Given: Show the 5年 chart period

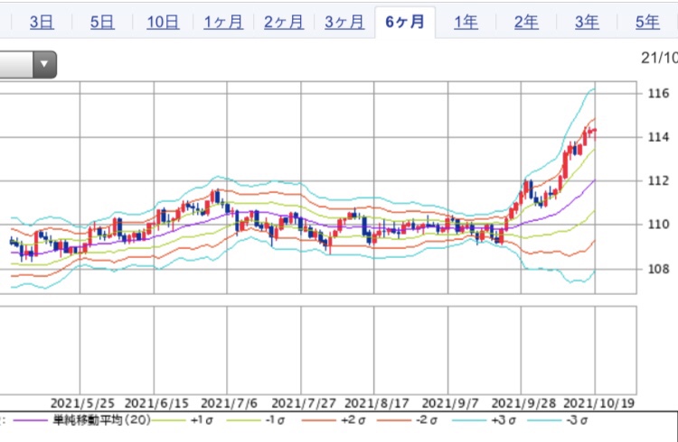Looking at the screenshot, I should click(x=647, y=22).
